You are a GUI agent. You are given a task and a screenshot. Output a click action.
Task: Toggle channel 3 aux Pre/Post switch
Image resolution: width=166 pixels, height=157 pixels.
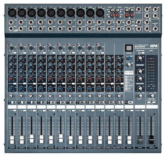click(x=34, y=84)
